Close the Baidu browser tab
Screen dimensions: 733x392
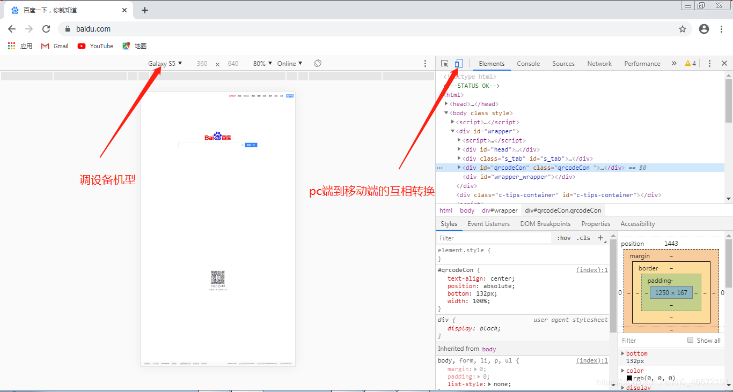(124, 10)
